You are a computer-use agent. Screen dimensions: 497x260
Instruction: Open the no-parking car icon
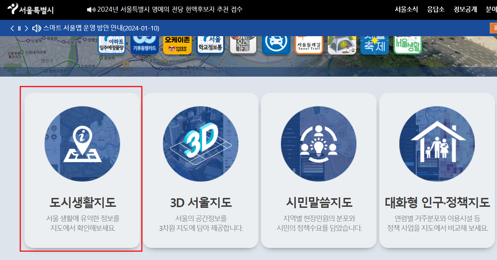pos(276,45)
